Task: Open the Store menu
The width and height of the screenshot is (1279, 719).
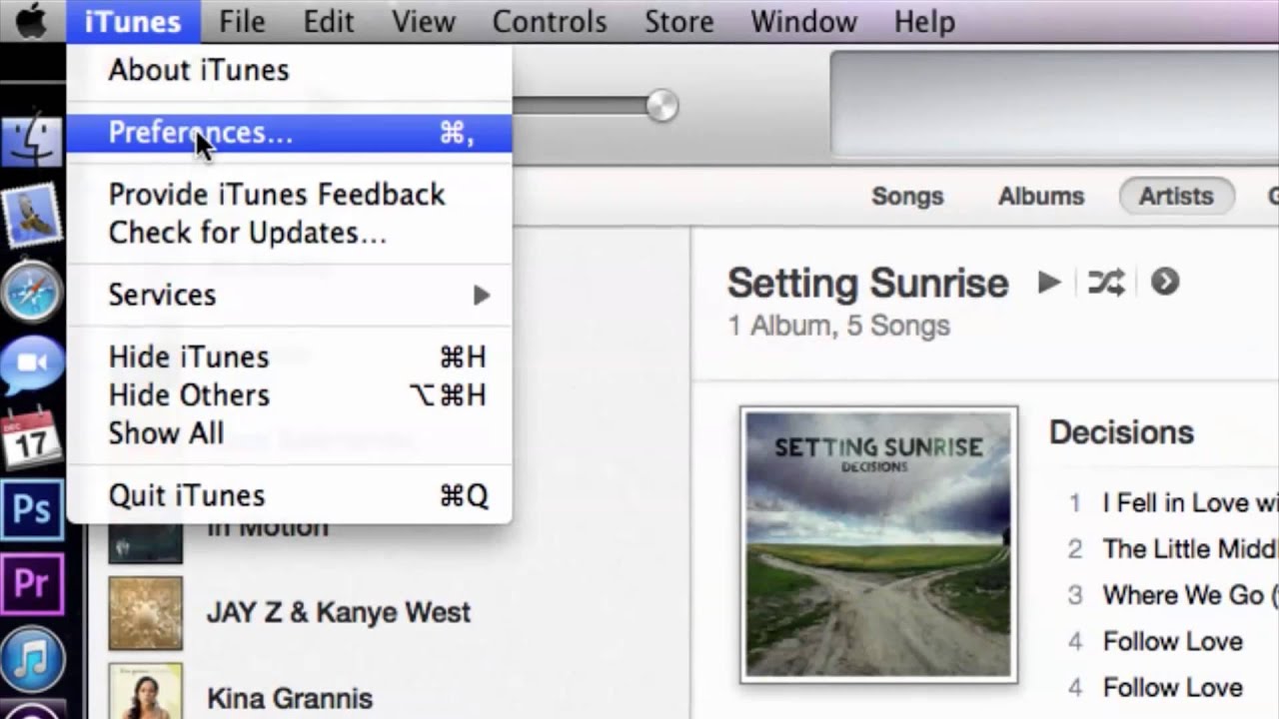Action: click(679, 21)
